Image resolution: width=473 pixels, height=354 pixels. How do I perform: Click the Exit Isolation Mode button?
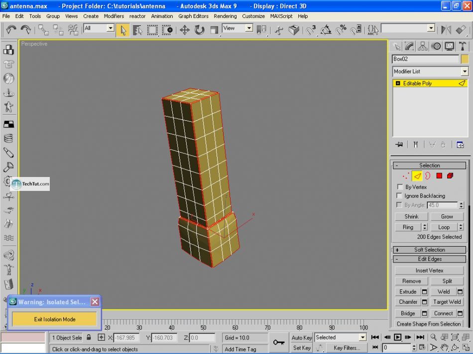(x=55, y=319)
